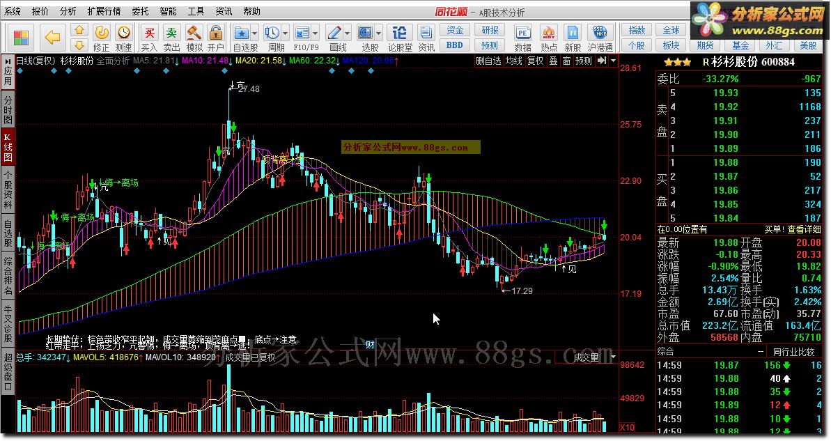Open the 系统 menu
831x441 pixels.
(12, 11)
